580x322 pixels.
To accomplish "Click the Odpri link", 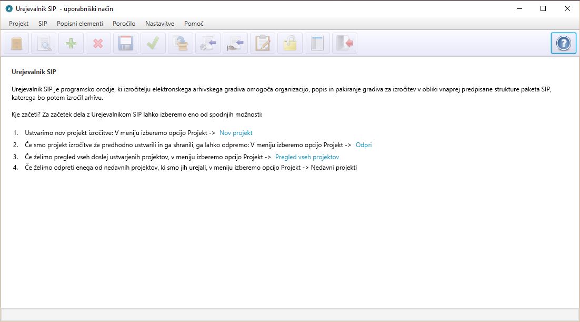I will 364,145.
